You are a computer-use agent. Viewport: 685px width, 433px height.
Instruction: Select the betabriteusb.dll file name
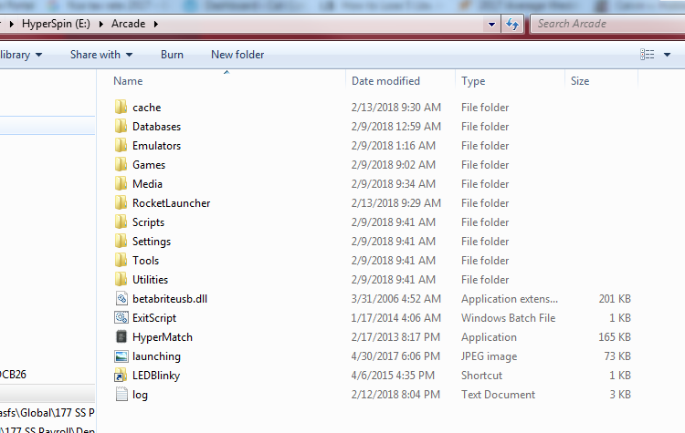(x=170, y=299)
